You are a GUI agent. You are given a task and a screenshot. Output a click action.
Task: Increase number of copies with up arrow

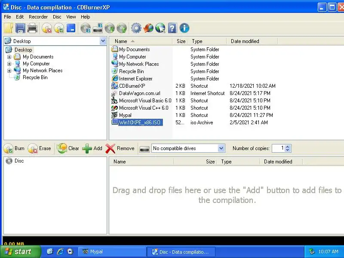click(288, 146)
